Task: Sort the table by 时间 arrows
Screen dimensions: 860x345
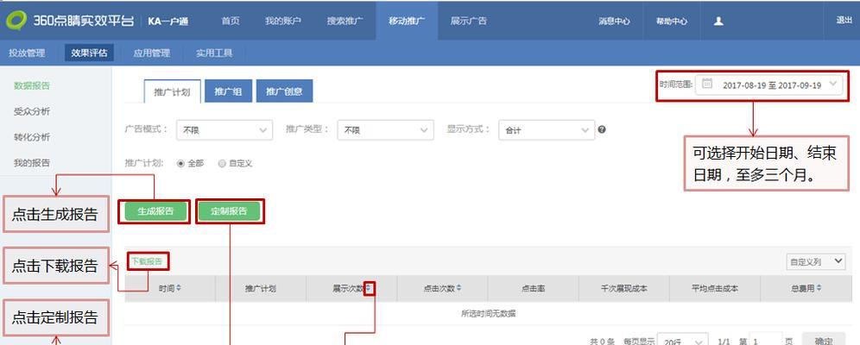Action: [x=178, y=288]
